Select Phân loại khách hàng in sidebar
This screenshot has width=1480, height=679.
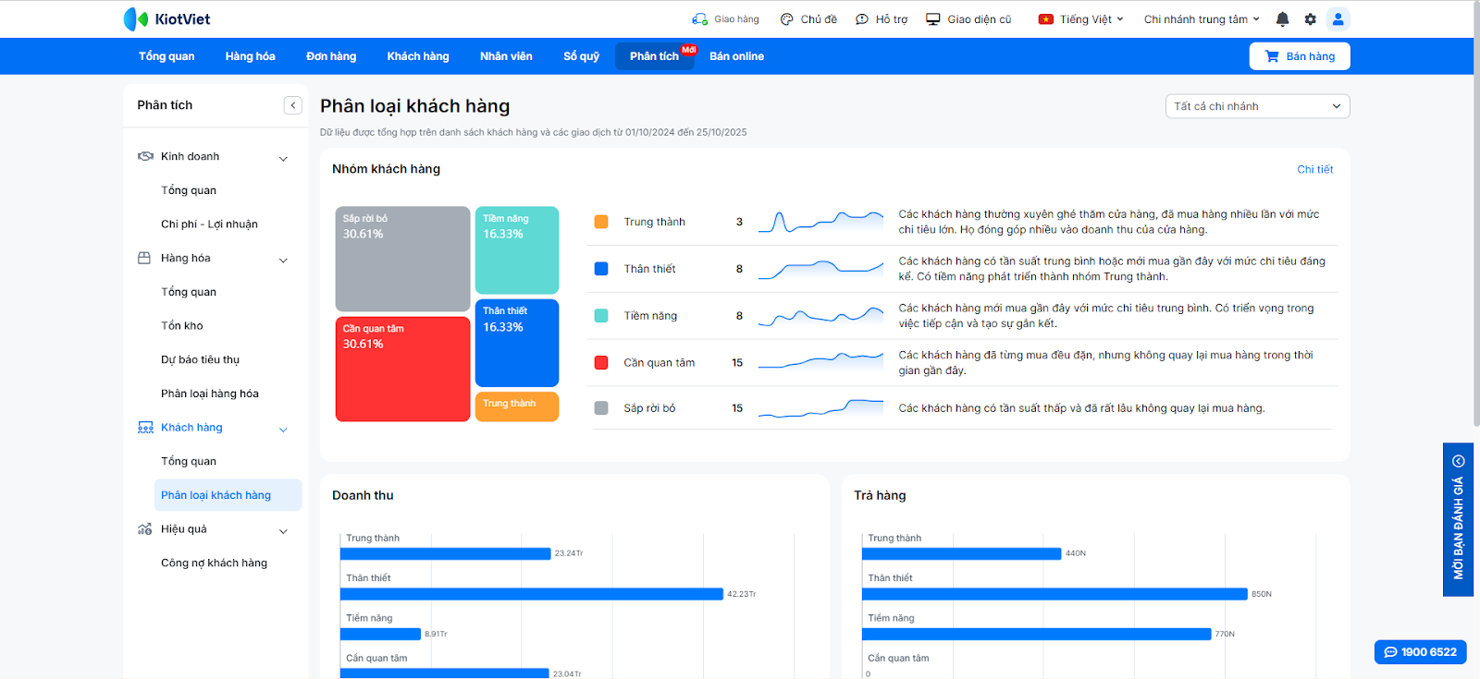coord(228,495)
